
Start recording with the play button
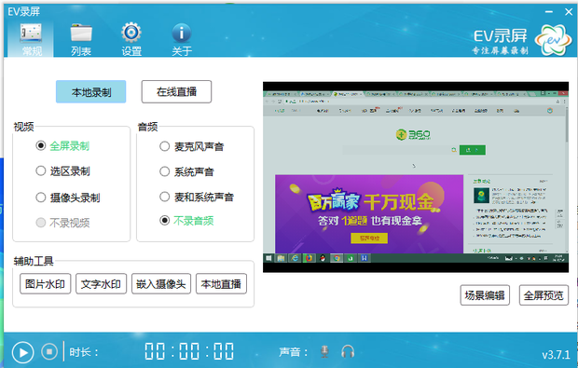(x=23, y=352)
